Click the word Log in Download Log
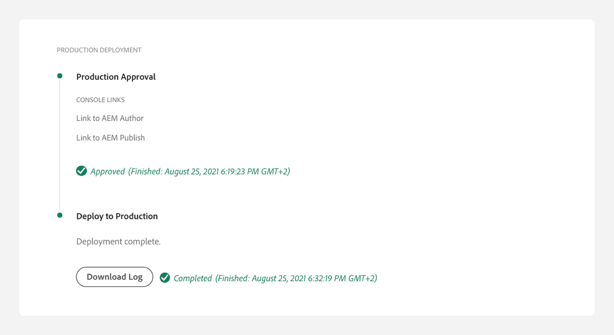Viewport: 614px width, 335px height. pyautogui.click(x=136, y=277)
